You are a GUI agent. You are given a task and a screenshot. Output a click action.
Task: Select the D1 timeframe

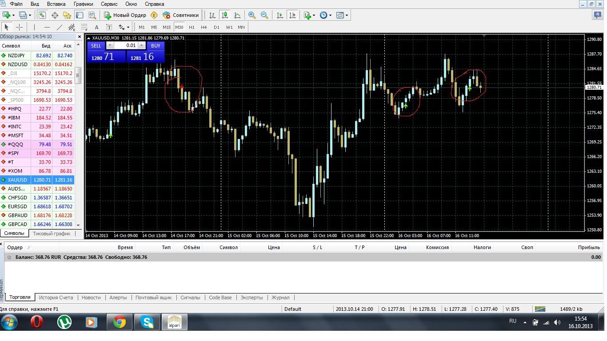pyautogui.click(x=216, y=27)
